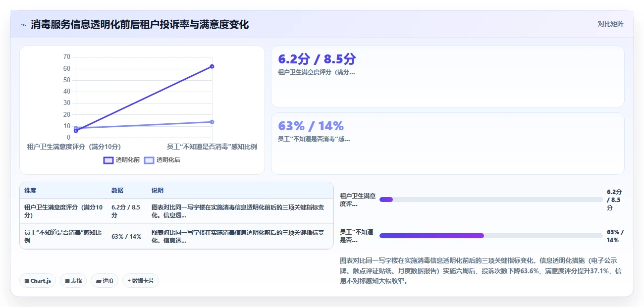Click the 表格 chip icon
The height and width of the screenshot is (307, 644).
[x=67, y=281]
